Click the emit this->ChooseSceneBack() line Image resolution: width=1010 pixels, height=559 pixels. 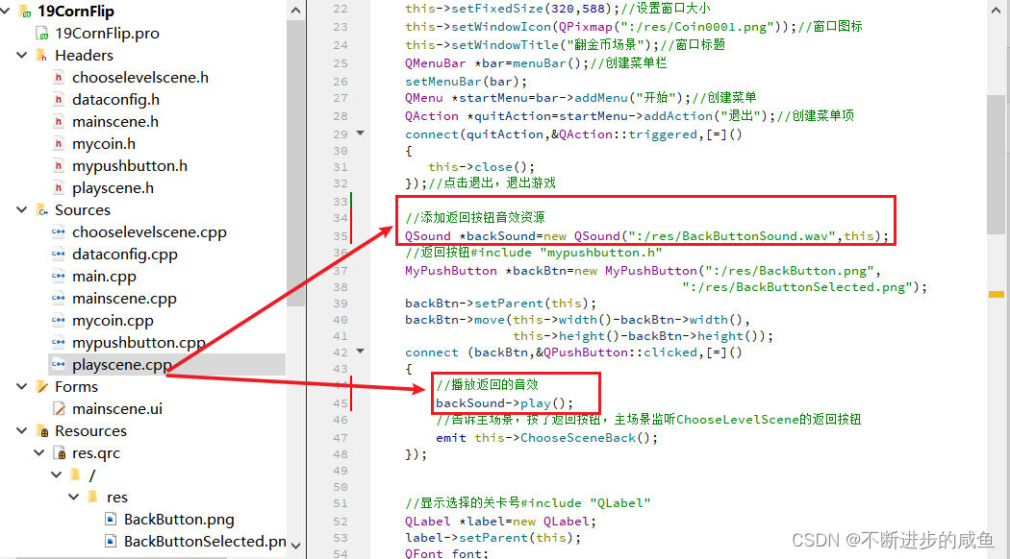547,437
